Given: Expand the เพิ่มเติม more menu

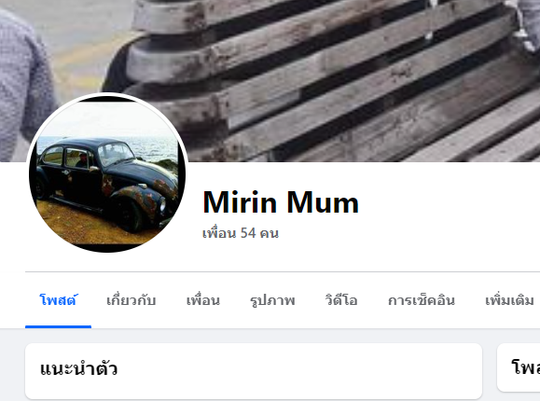Looking at the screenshot, I should 509,300.
